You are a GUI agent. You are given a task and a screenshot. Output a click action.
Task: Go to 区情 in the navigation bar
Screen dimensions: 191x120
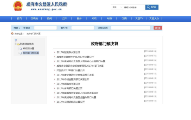click(124, 19)
